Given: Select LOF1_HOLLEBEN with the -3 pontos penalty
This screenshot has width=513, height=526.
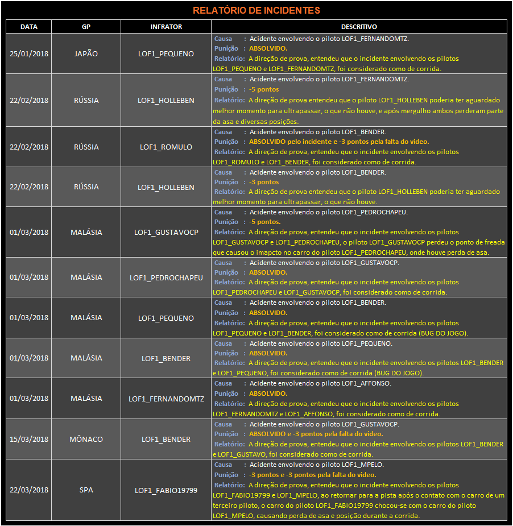Looking at the screenshot, I should [166, 187].
